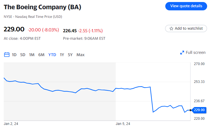Click the 270.00 y-axis price label
The width and height of the screenshot is (210, 131).
[x=199, y=64]
